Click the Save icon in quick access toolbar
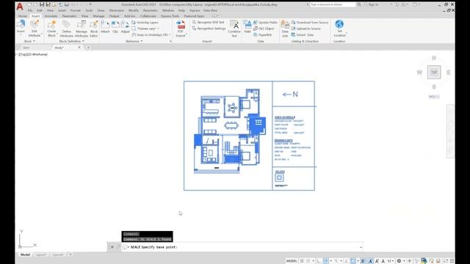The image size is (470, 264). click(42, 4)
